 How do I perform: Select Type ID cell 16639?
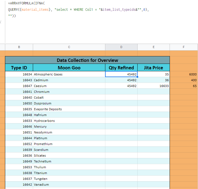click(x=19, y=150)
